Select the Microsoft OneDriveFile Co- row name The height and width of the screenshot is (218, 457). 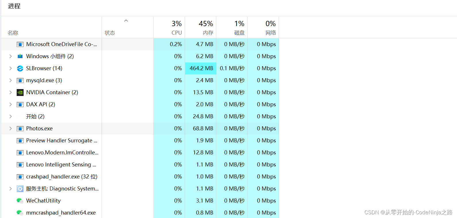pyautogui.click(x=62, y=44)
